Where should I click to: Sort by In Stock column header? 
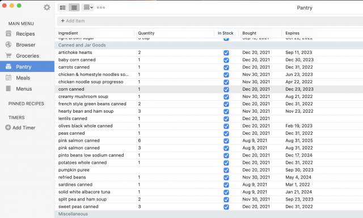point(226,33)
